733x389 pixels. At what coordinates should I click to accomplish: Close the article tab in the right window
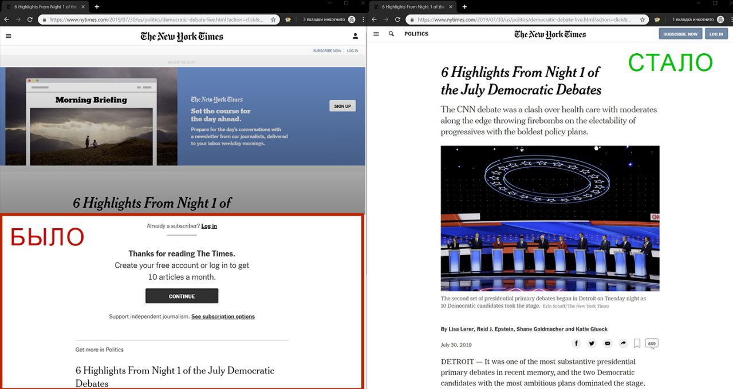[x=451, y=7]
